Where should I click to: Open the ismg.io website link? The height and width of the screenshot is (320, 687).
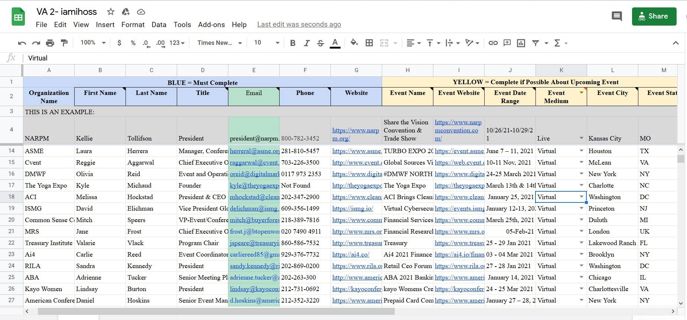352,208
